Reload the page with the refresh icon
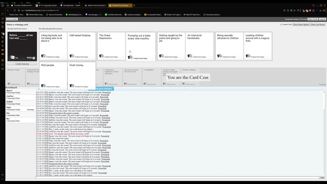 pyautogui.click(x=15, y=10)
